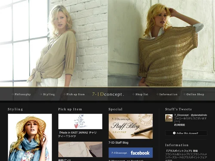This screenshot has width=215, height=161.
Task: Select Pick up Item in navigation bar
Action: [x=76, y=94]
